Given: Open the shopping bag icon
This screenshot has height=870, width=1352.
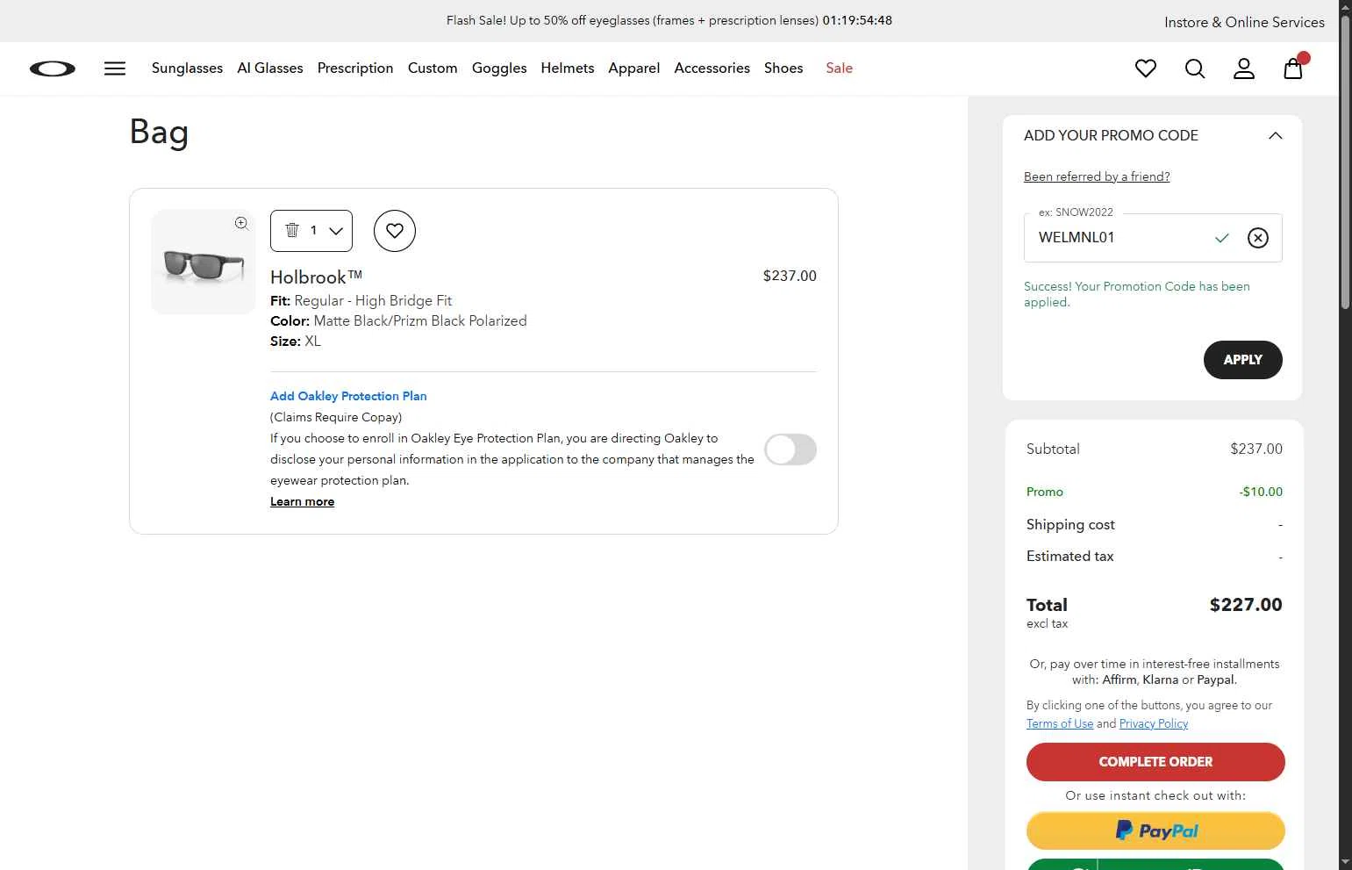Looking at the screenshot, I should pyautogui.click(x=1293, y=68).
